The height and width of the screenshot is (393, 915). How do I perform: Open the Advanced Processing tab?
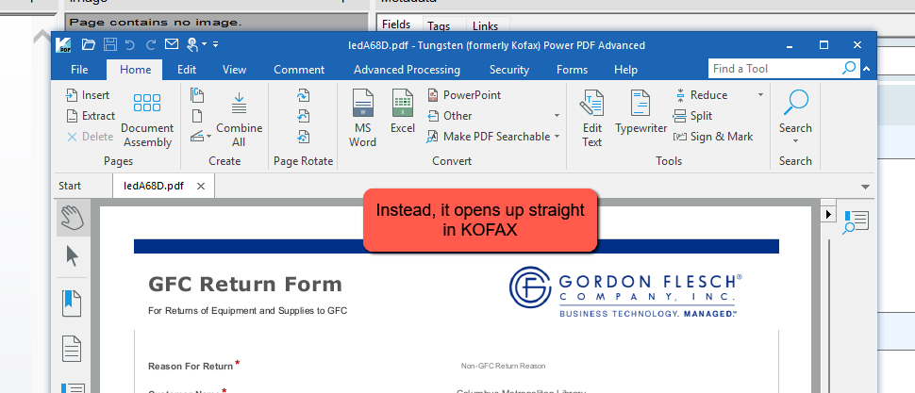[407, 70]
